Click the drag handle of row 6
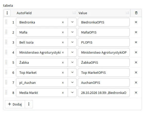This screenshot has width=145, height=113. point(6,72)
